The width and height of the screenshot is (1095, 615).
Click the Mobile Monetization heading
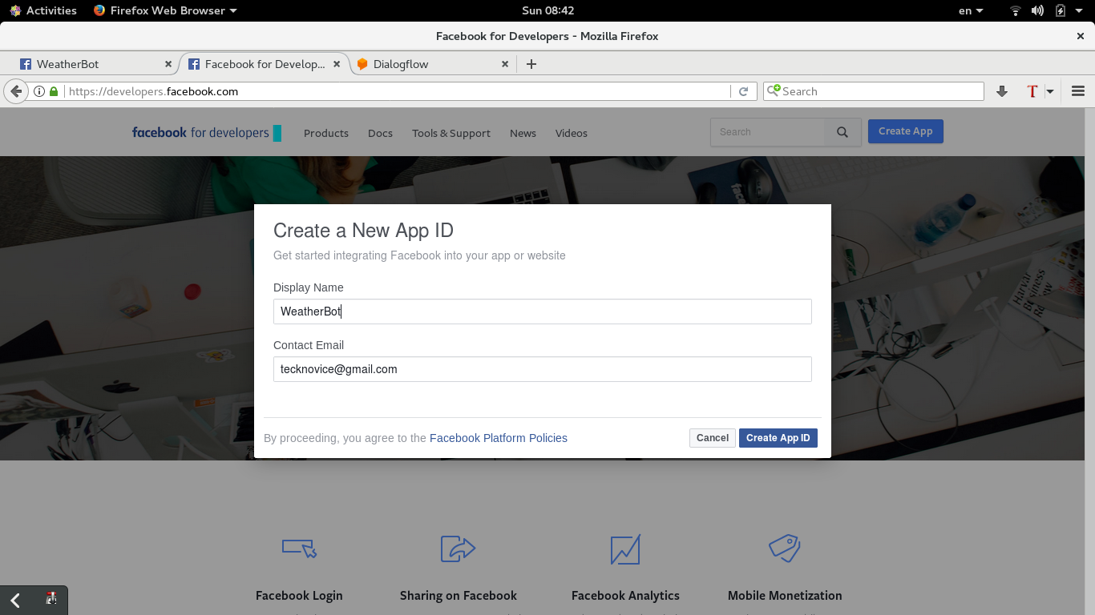785,596
